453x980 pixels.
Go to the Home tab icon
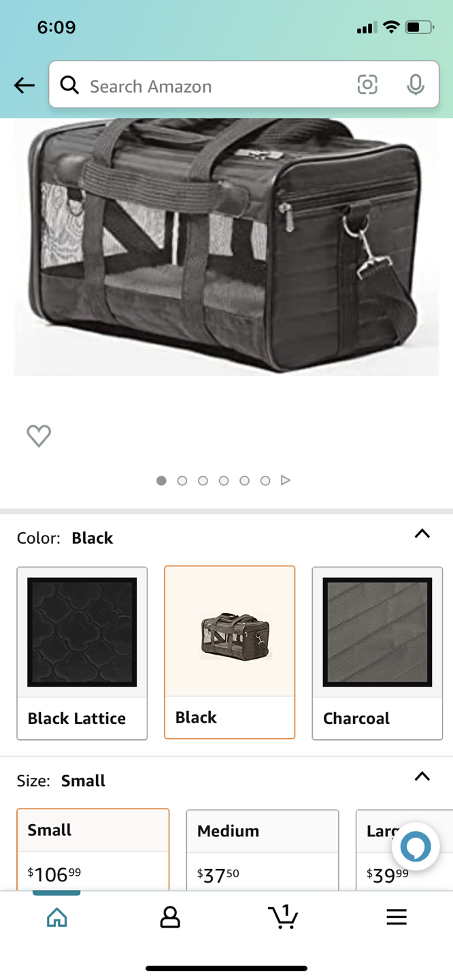click(x=57, y=917)
